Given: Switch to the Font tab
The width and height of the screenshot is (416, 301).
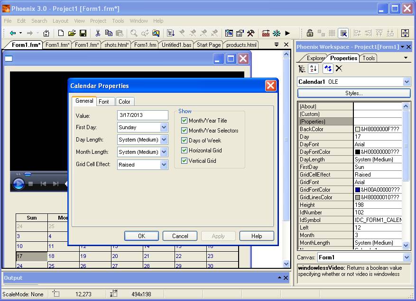Looking at the screenshot, I should (x=104, y=102).
